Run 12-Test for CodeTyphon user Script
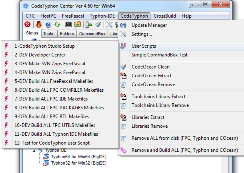The height and width of the screenshot is (173, 244). 60,143
